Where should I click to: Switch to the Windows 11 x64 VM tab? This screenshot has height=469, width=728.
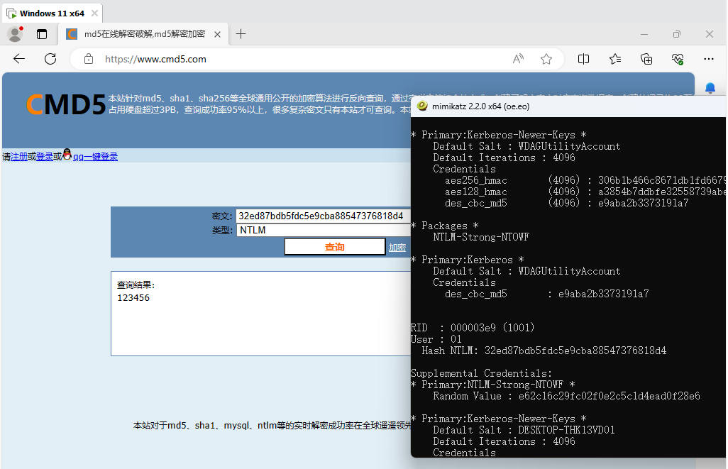[52, 13]
